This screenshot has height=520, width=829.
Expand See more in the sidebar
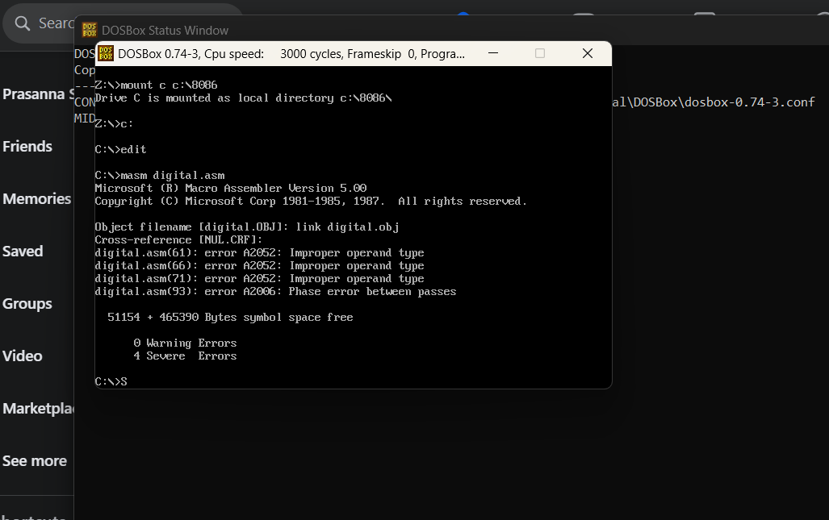[x=34, y=461]
